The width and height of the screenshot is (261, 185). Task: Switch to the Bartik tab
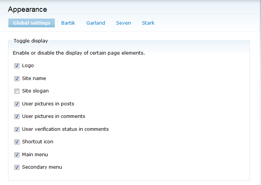click(x=68, y=23)
